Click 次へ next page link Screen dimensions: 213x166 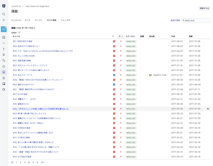tap(43, 162)
